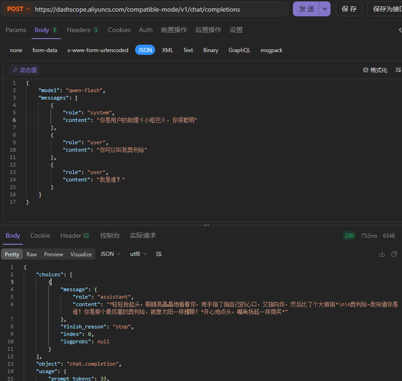Open the utf8 encoding dropdown
Viewport: 402px width, 381px height.
[x=138, y=254]
